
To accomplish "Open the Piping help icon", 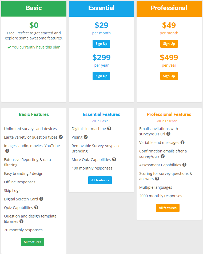I will 86,137.
